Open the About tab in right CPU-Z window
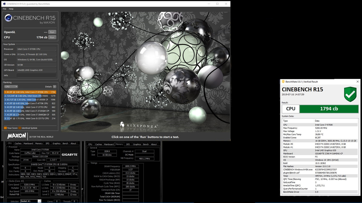 tap(154, 144)
